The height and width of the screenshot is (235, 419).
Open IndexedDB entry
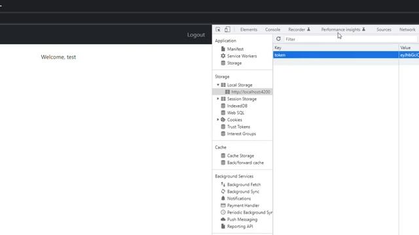[237, 106]
